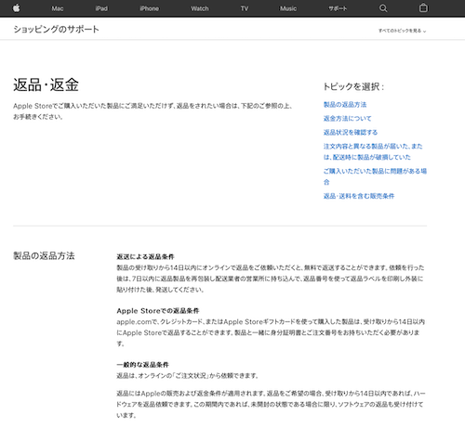Open the Watch menu item
The width and height of the screenshot is (465, 428).
click(200, 8)
